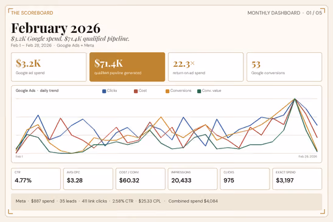Click '$25.33 CPL' in the Meta bar

(150, 201)
